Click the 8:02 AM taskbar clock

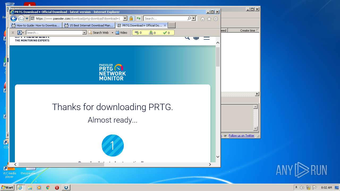point(326,188)
